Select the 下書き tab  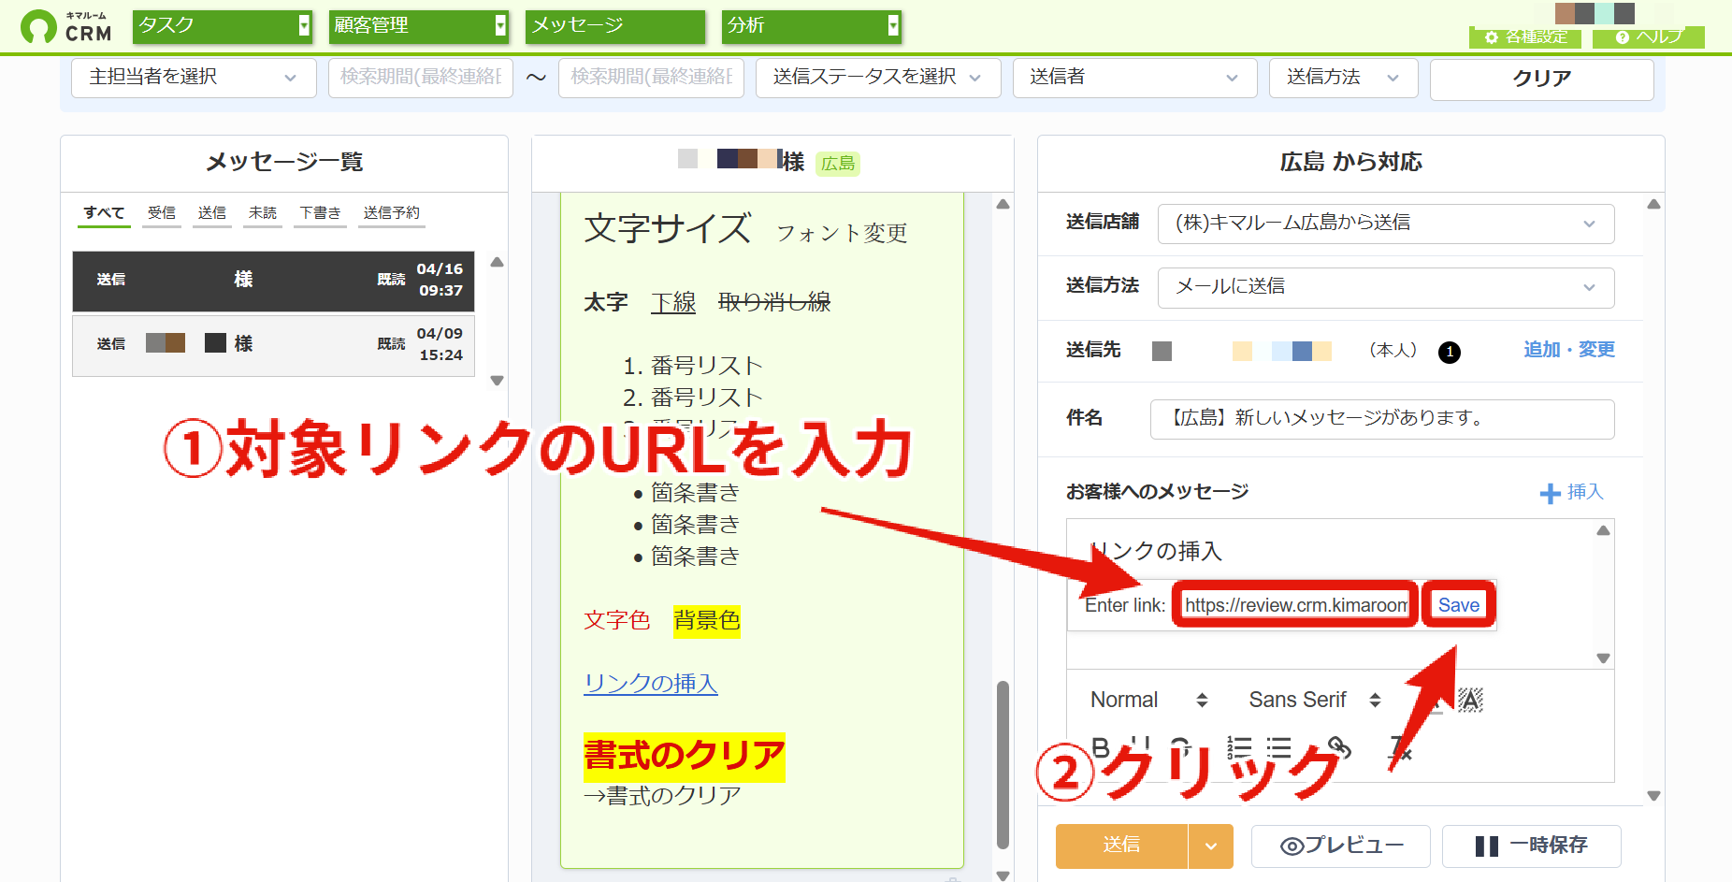pos(320,213)
